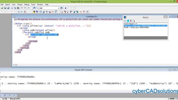
Task: Sort expressions icon in Watch window
Action: (x=131, y=21)
